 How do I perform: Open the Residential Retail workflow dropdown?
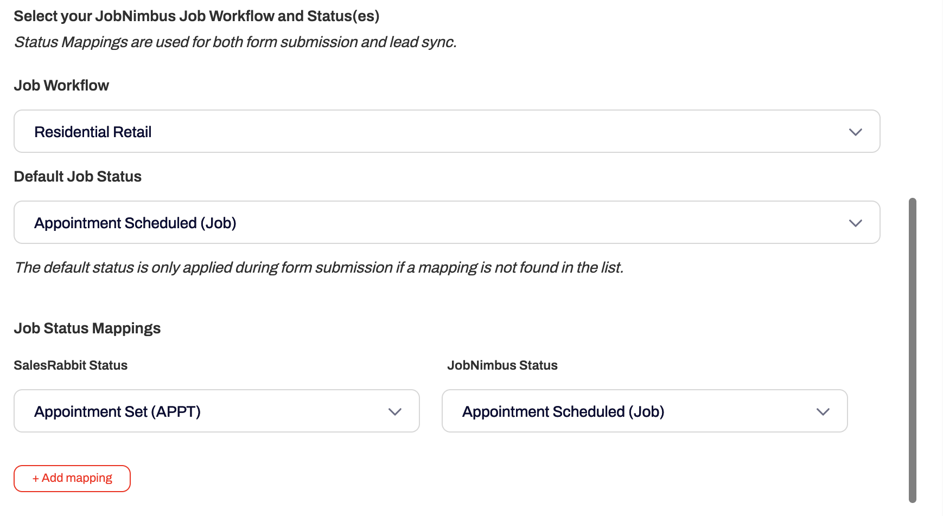coord(447,131)
